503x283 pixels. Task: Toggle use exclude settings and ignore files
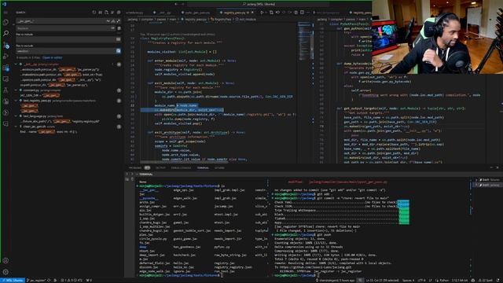click(119, 51)
